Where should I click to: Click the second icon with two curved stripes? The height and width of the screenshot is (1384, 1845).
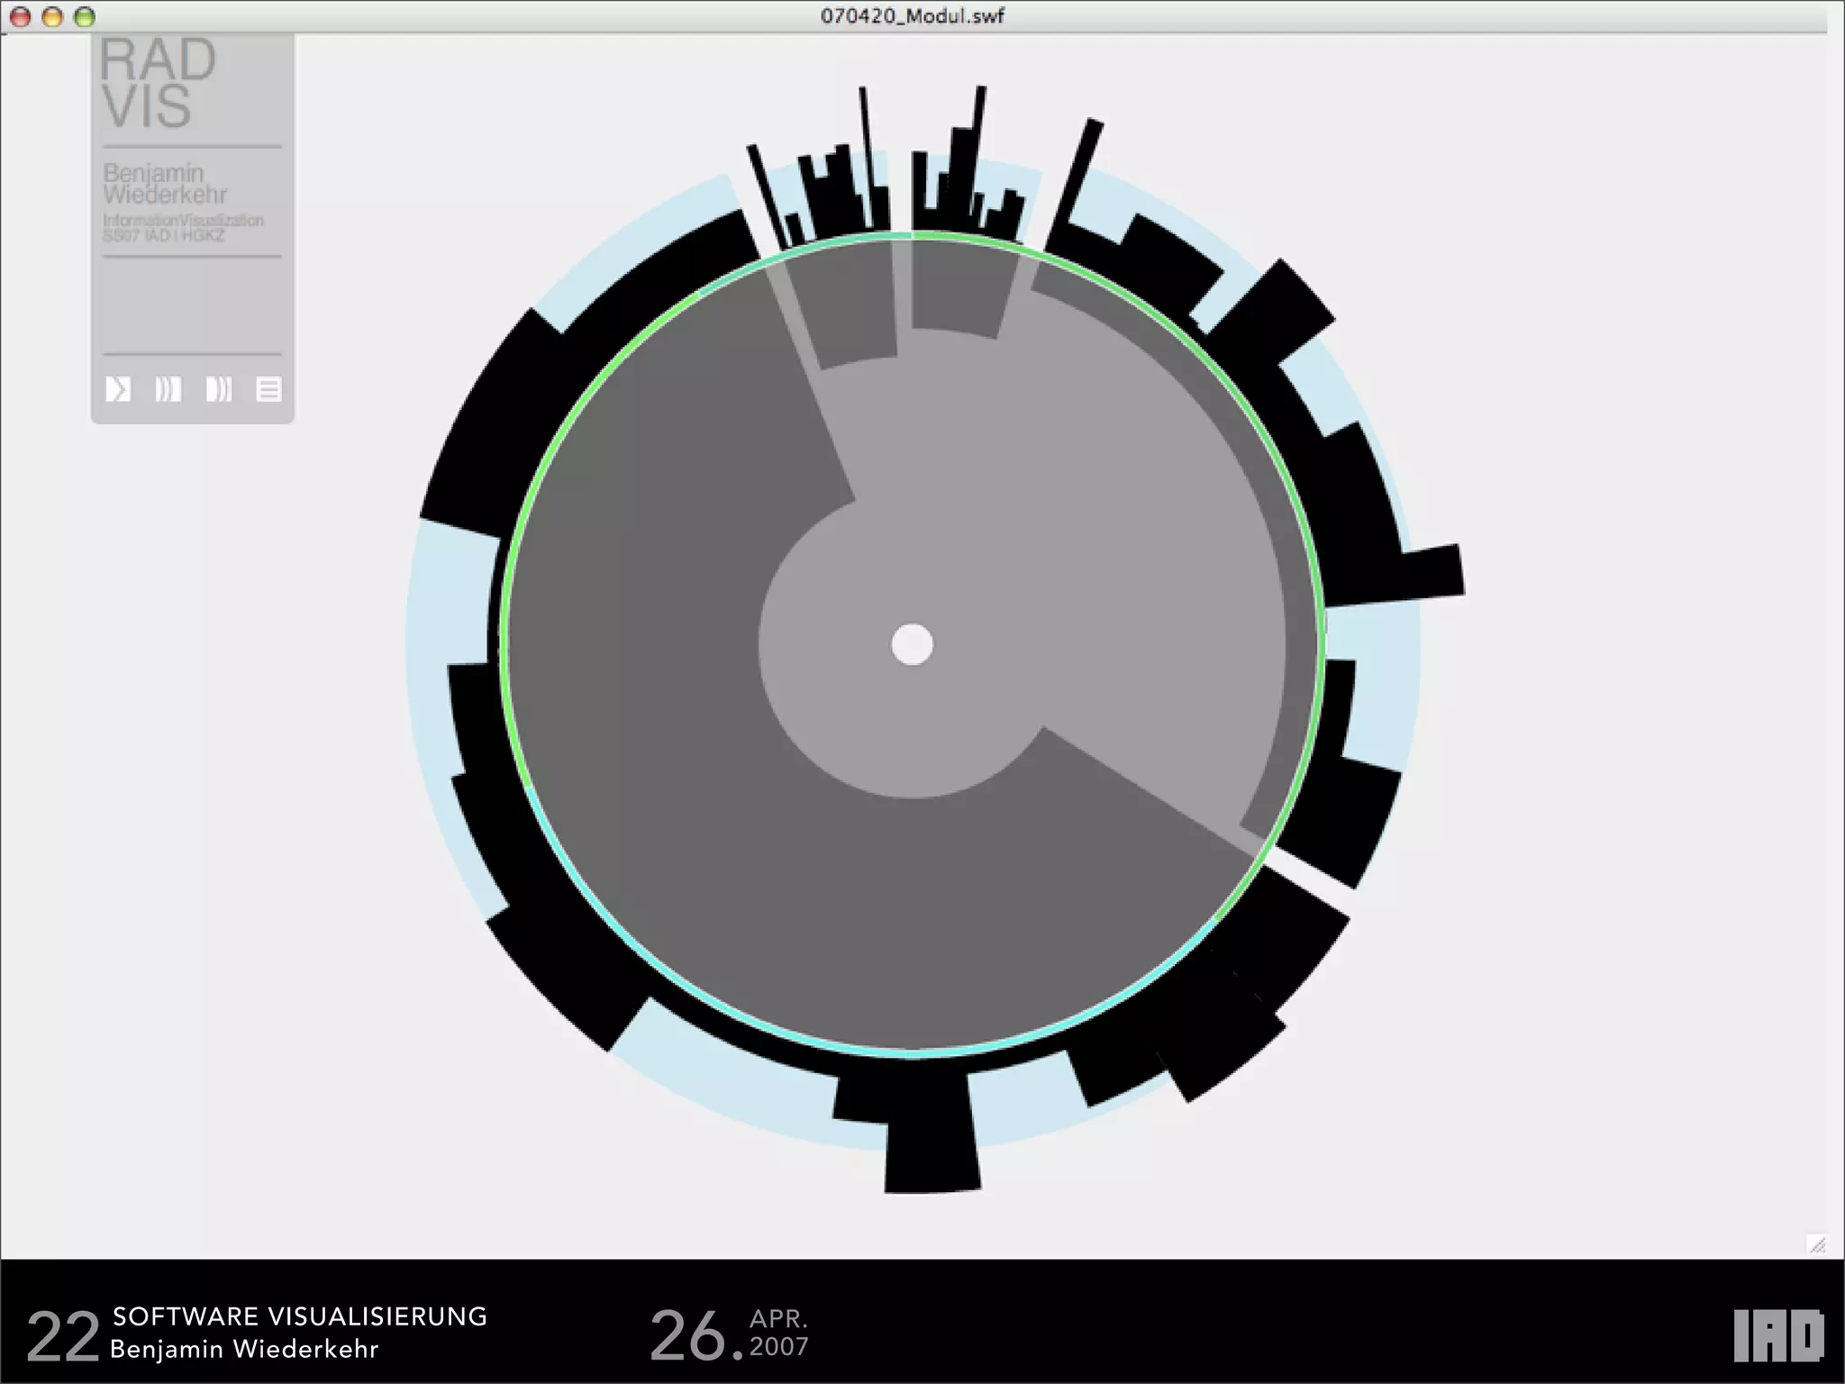(168, 389)
